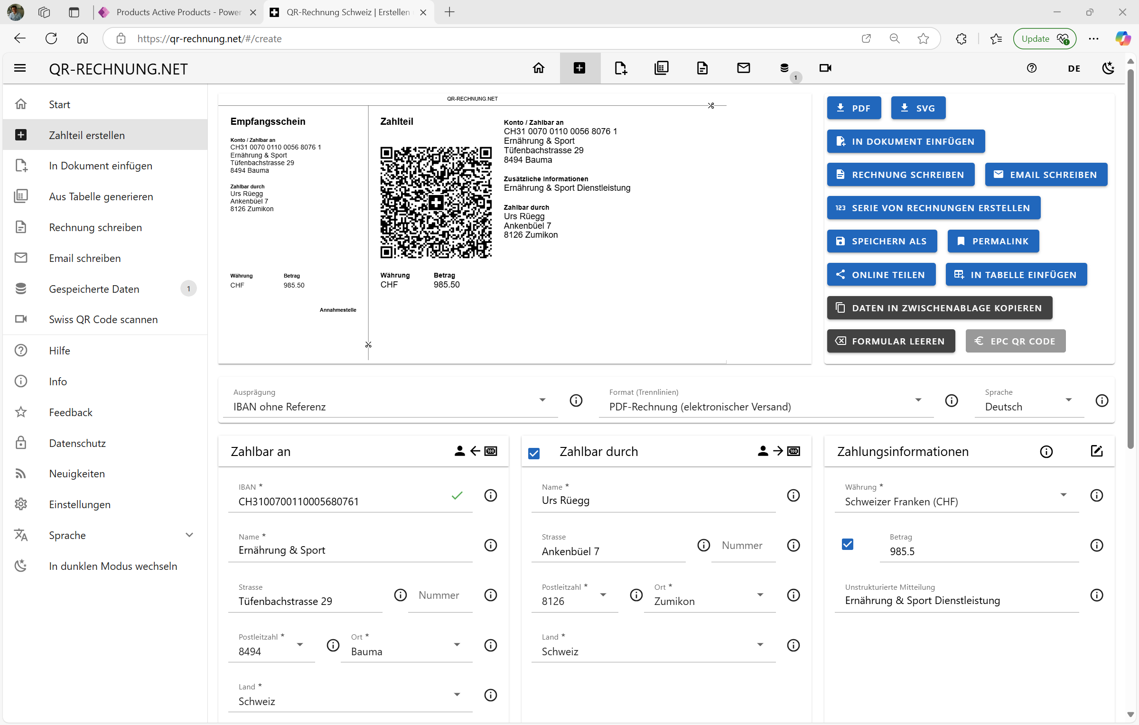
Task: Open the hamburger menu icon
Action: (x=20, y=68)
